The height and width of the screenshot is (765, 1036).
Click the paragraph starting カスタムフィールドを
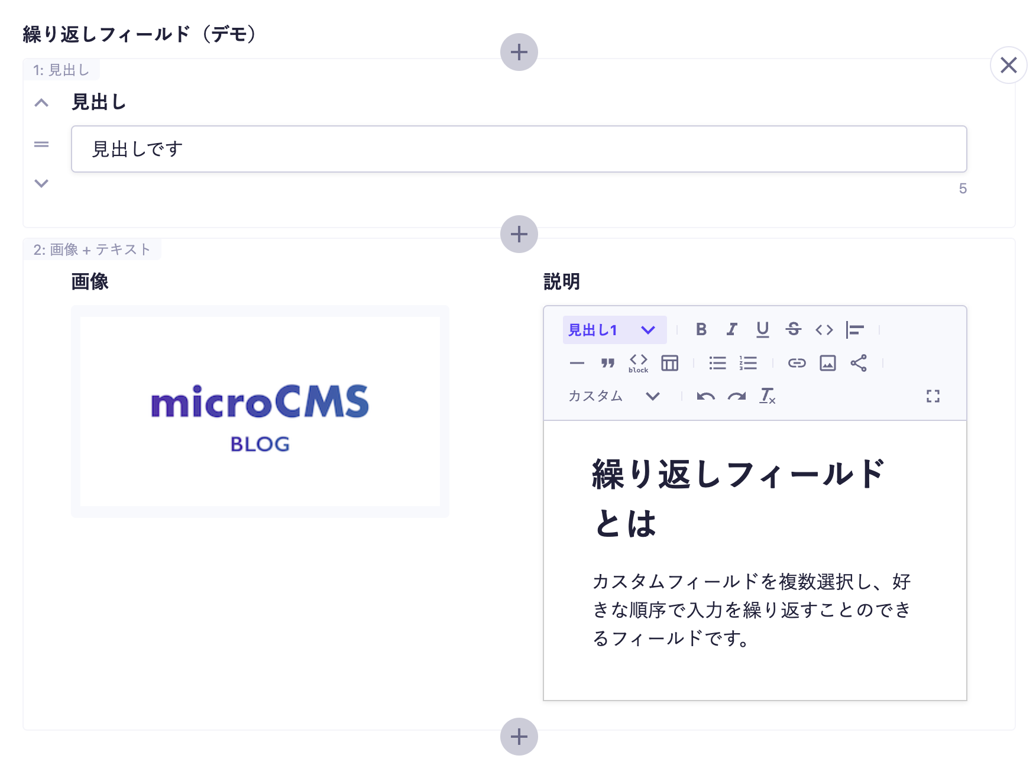tap(752, 610)
